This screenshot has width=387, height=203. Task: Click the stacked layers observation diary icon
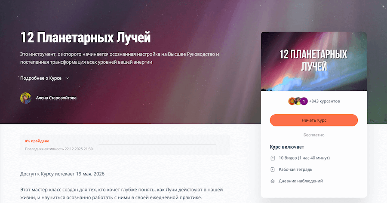click(273, 181)
